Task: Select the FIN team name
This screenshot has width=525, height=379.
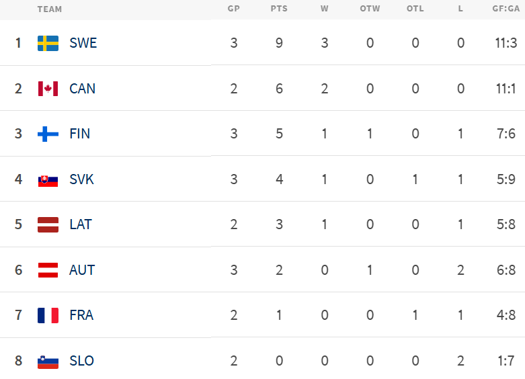Action: click(80, 134)
